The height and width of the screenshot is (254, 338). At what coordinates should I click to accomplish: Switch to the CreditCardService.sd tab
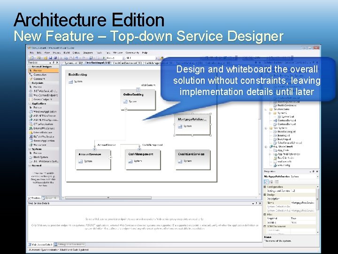[127, 63]
